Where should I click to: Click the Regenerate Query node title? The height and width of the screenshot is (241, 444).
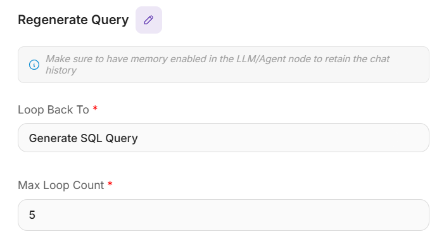(x=73, y=20)
